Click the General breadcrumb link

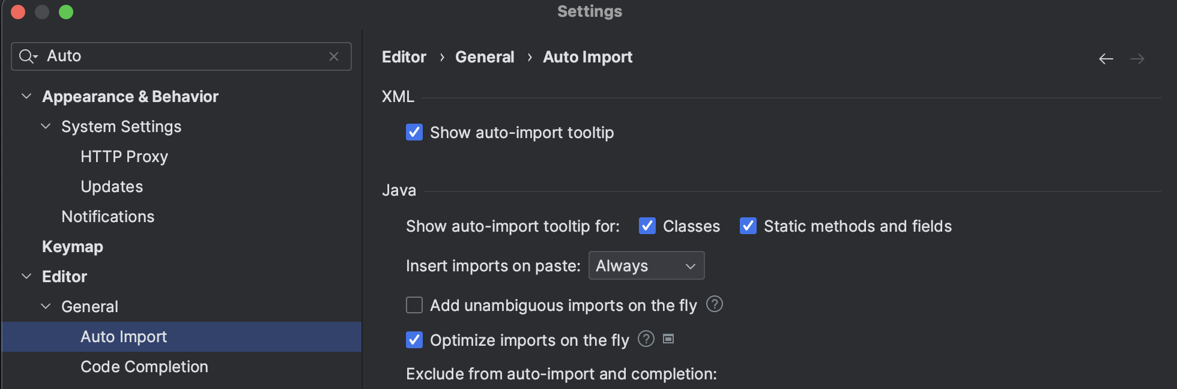(485, 57)
